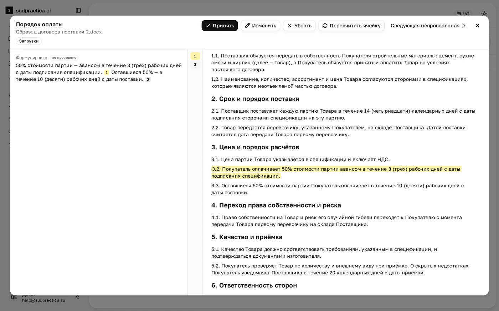Click heading '4. Переход права собственности и риска'

pos(276,205)
